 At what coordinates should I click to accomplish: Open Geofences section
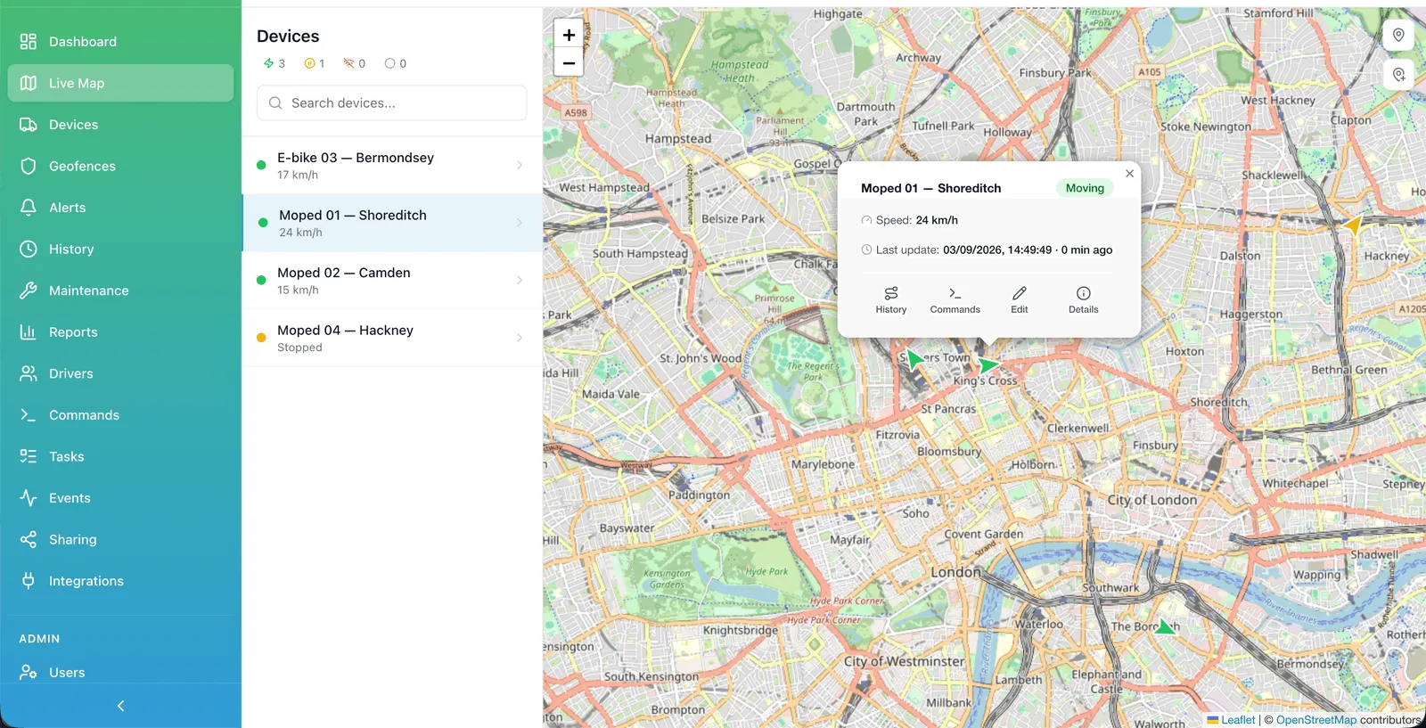pos(120,166)
